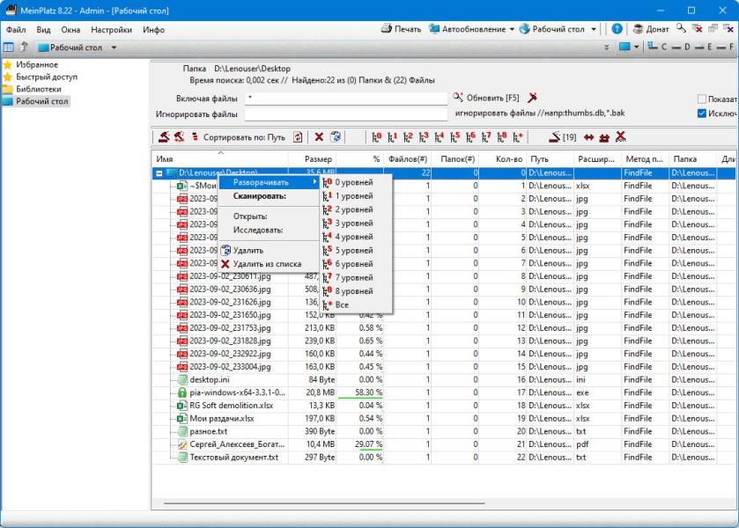Click the expand to level 7 toolbar icon
This screenshot has width=739, height=528.
486,137
